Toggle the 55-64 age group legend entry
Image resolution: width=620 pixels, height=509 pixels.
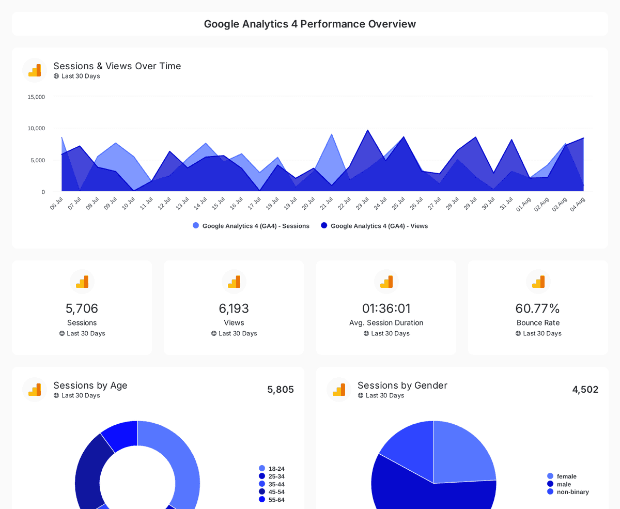coord(272,500)
